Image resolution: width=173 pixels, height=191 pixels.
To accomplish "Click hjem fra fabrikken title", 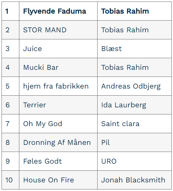I will tap(56, 86).
